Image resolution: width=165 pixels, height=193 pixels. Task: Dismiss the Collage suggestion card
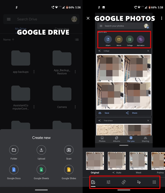point(148,51)
